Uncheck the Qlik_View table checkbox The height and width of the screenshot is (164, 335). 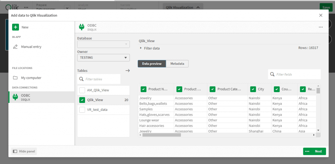coord(82,100)
